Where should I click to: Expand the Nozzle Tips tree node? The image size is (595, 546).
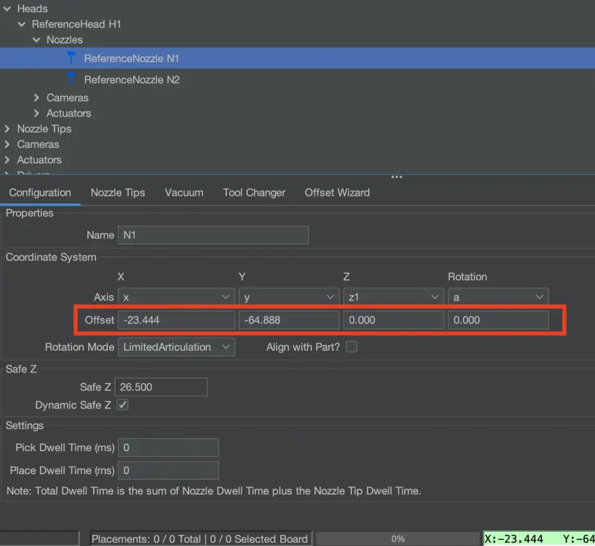click(7, 129)
